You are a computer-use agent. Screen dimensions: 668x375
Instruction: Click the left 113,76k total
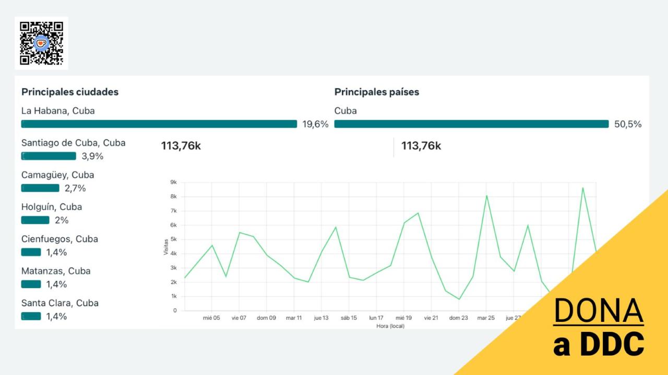(x=181, y=146)
